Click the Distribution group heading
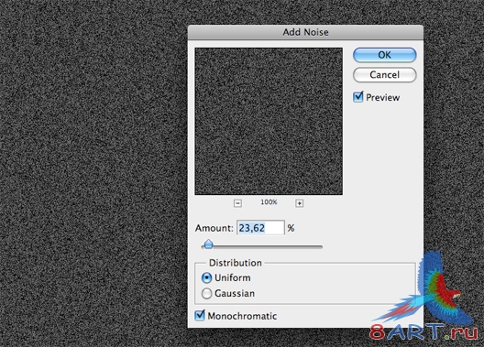484x347 pixels. click(x=236, y=263)
